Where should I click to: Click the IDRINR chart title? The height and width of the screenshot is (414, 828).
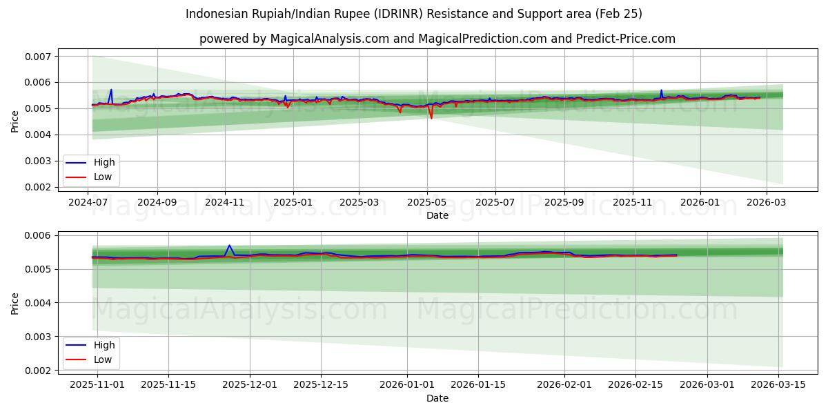click(x=414, y=14)
